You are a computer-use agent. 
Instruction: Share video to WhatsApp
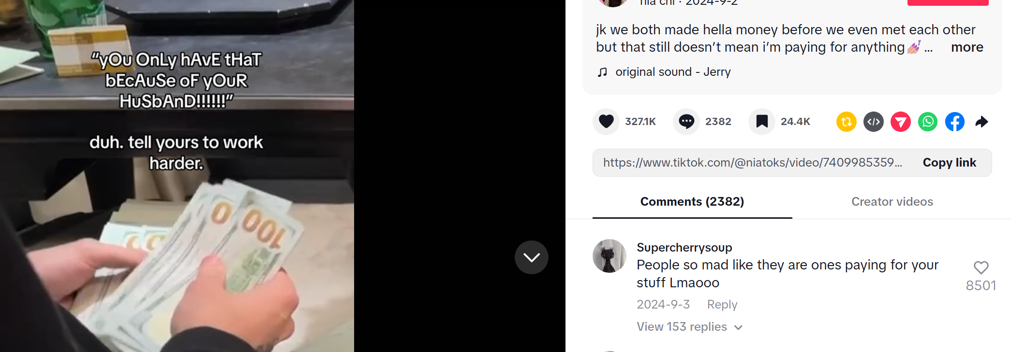coord(928,122)
